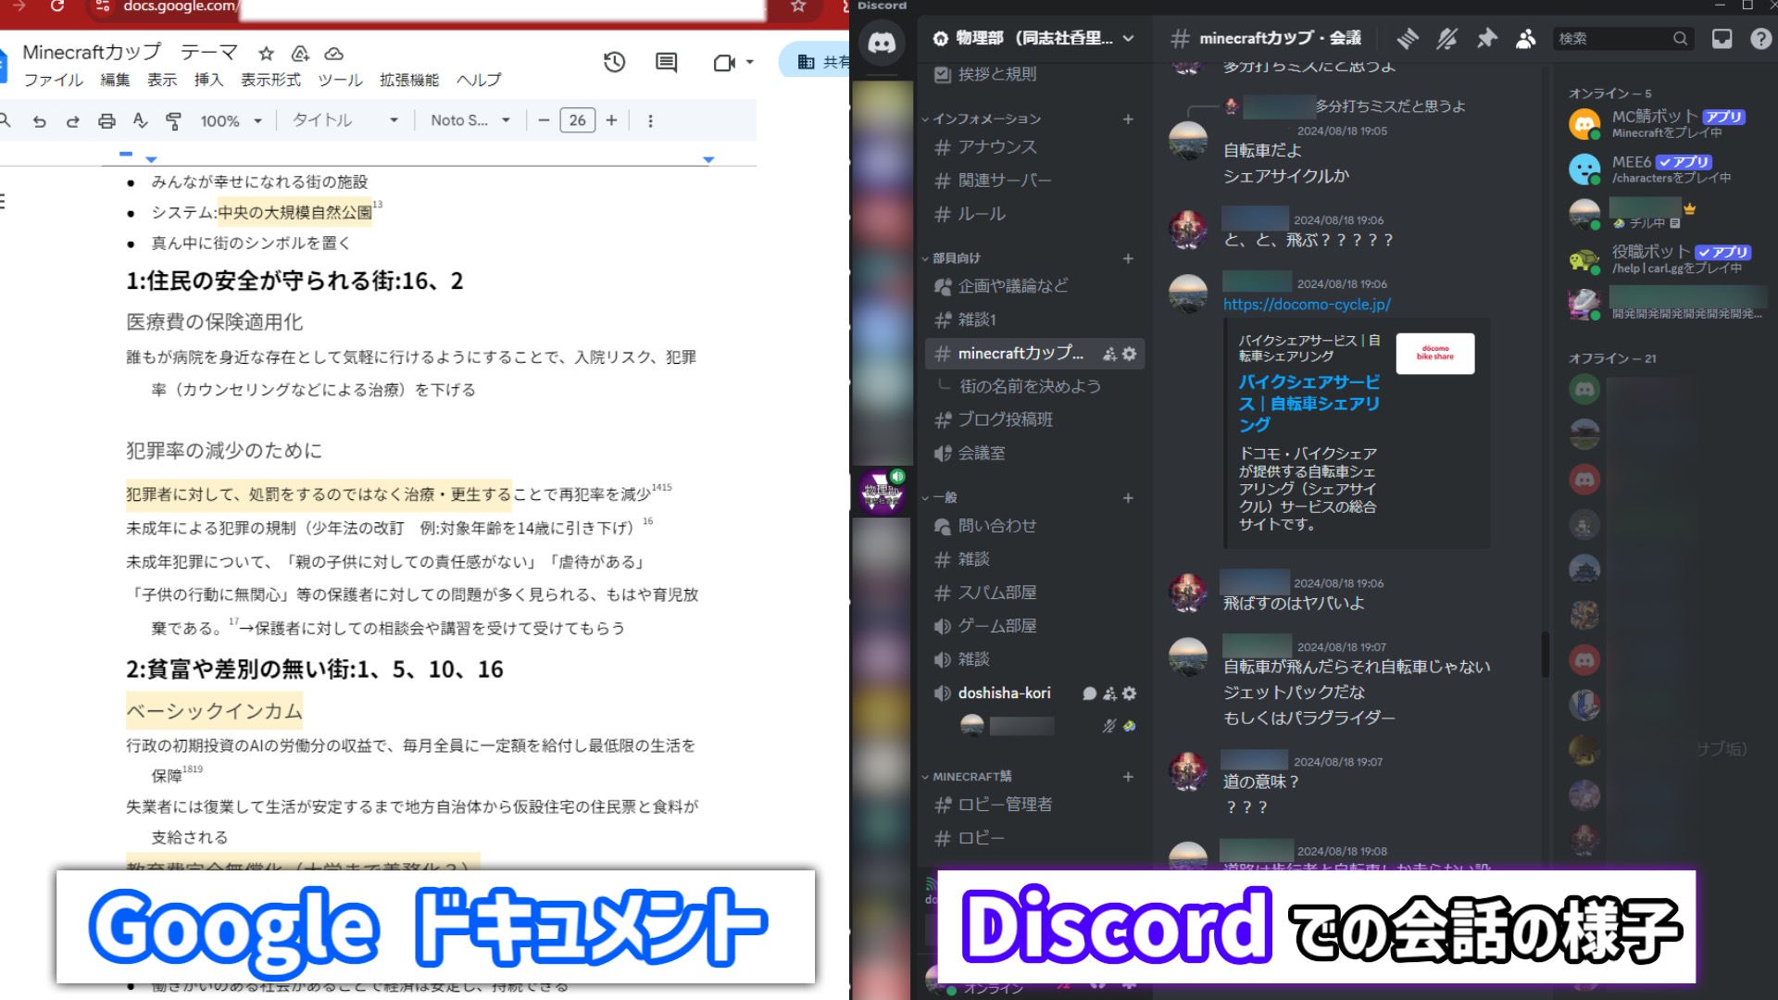This screenshot has width=1778, height=1000.
Task: Expand the Meet camera options arrow
Action: 749,62
